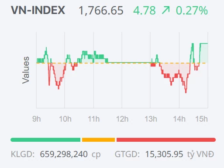The height and width of the screenshot is (168, 224).
Task: Click the percent change 0.27%
Action: [x=192, y=10]
